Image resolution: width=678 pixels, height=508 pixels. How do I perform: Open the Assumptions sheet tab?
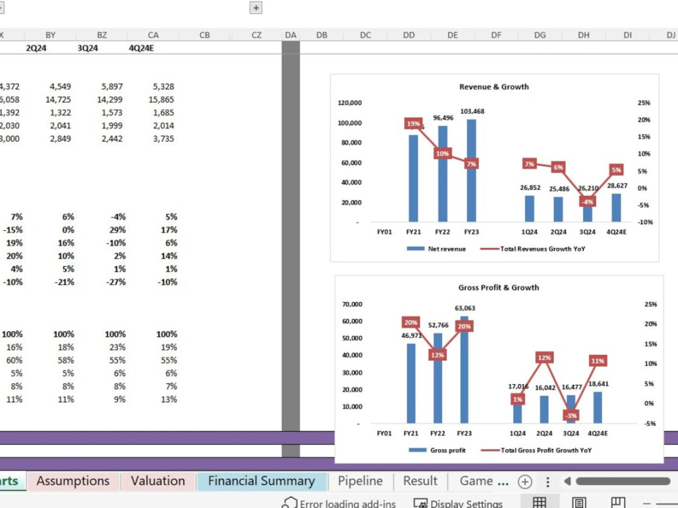coord(73,481)
